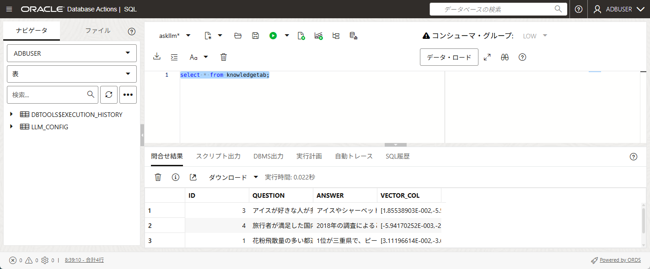
Task: Switch to the ナビゲータ tab
Action: (32, 31)
